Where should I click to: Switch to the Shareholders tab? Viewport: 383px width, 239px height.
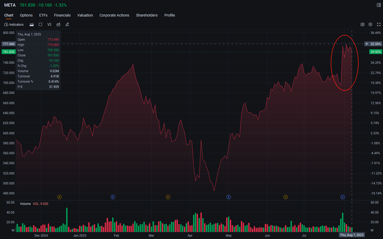tap(147, 15)
